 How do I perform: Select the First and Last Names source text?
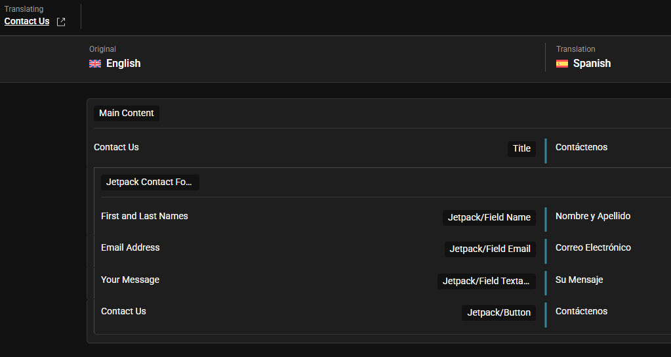[144, 216]
